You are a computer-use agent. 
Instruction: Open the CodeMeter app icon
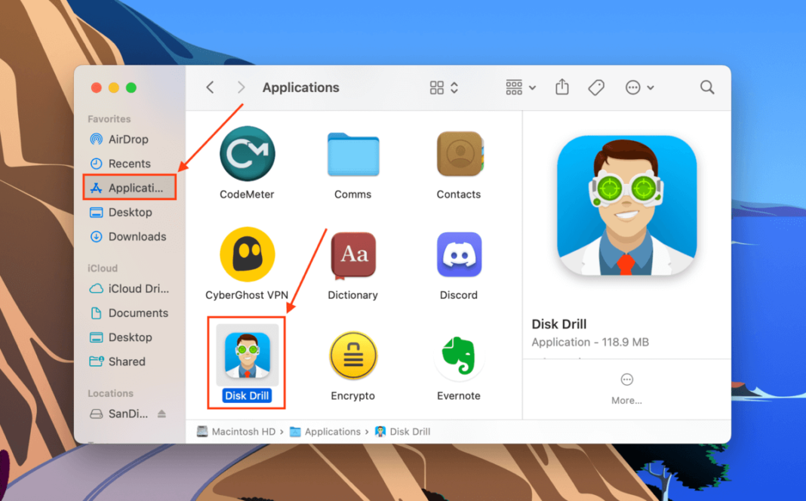point(247,155)
